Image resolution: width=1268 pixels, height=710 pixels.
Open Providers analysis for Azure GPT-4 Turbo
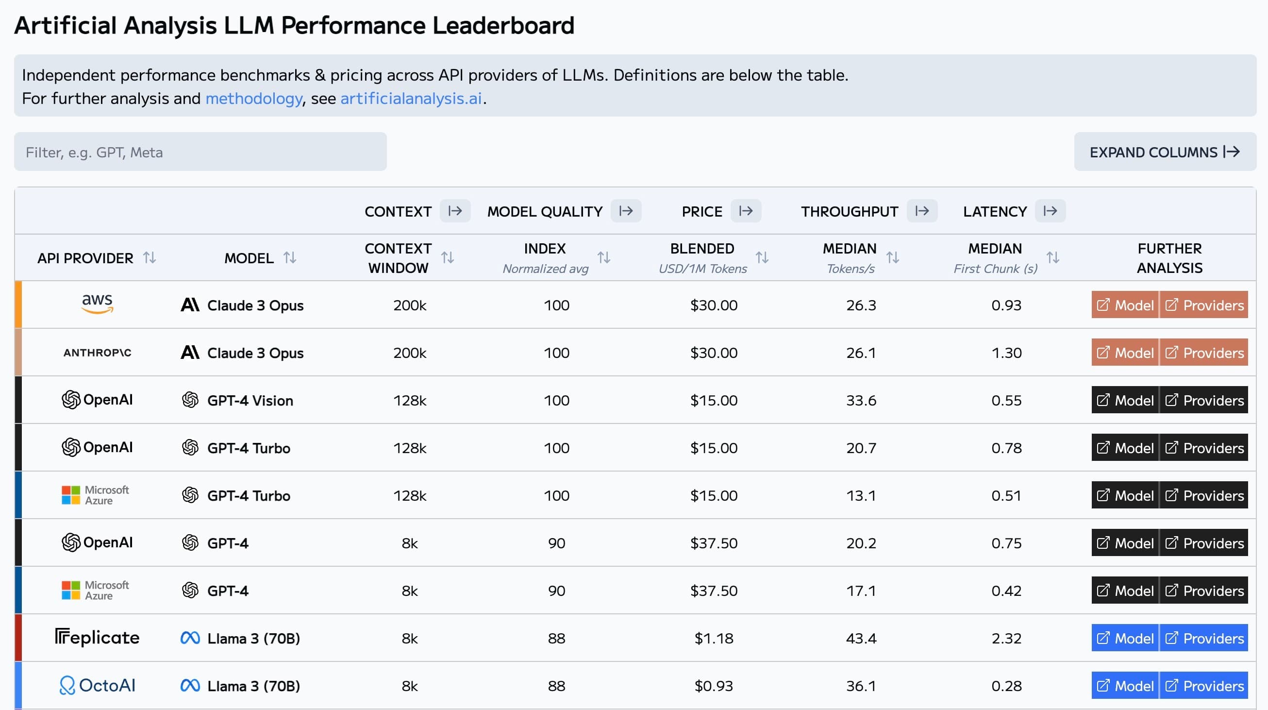1204,495
